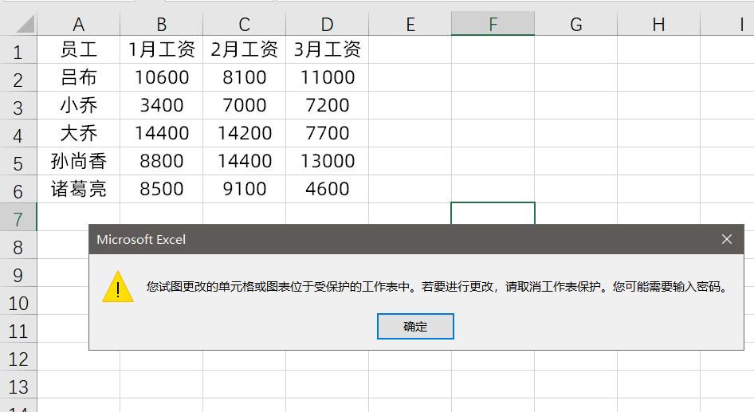Select row 3 header
This screenshot has height=412, width=754.
click(x=18, y=106)
